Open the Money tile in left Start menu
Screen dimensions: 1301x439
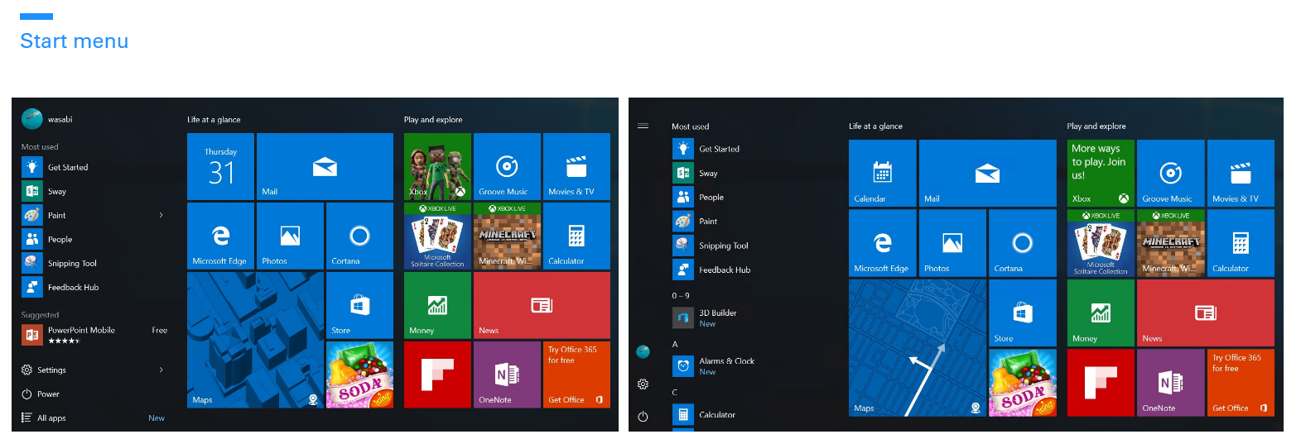(437, 305)
